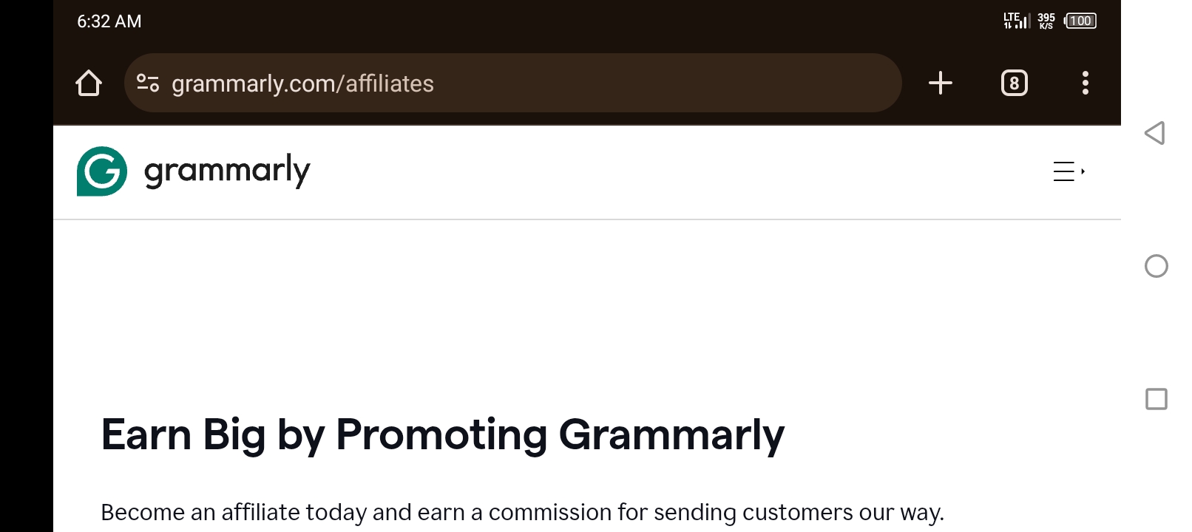Open the tab switcher showing 8 tabs
The image size is (1192, 532).
(x=1014, y=83)
